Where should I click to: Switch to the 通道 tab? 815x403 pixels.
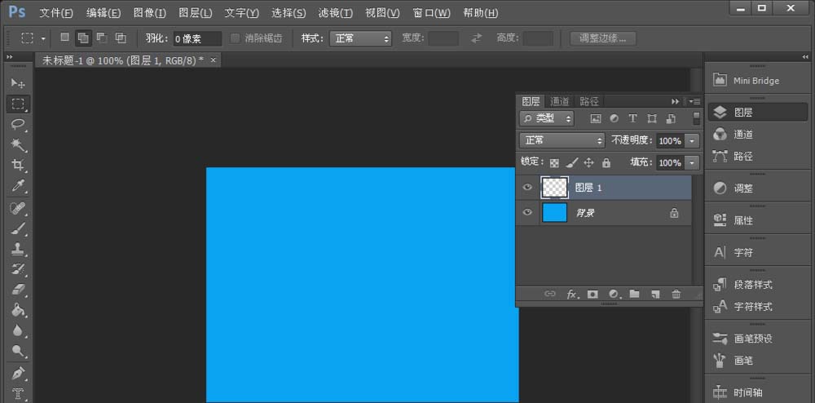[x=560, y=101]
